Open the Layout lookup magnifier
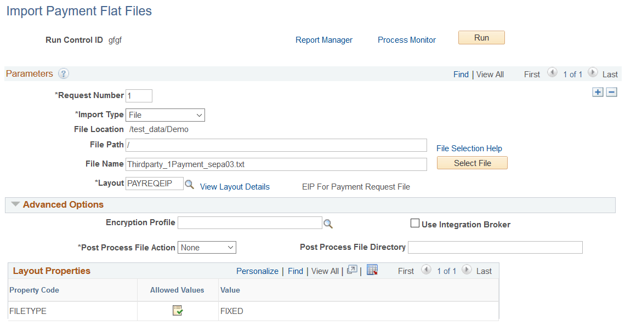The width and height of the screenshot is (625, 326). click(x=190, y=185)
